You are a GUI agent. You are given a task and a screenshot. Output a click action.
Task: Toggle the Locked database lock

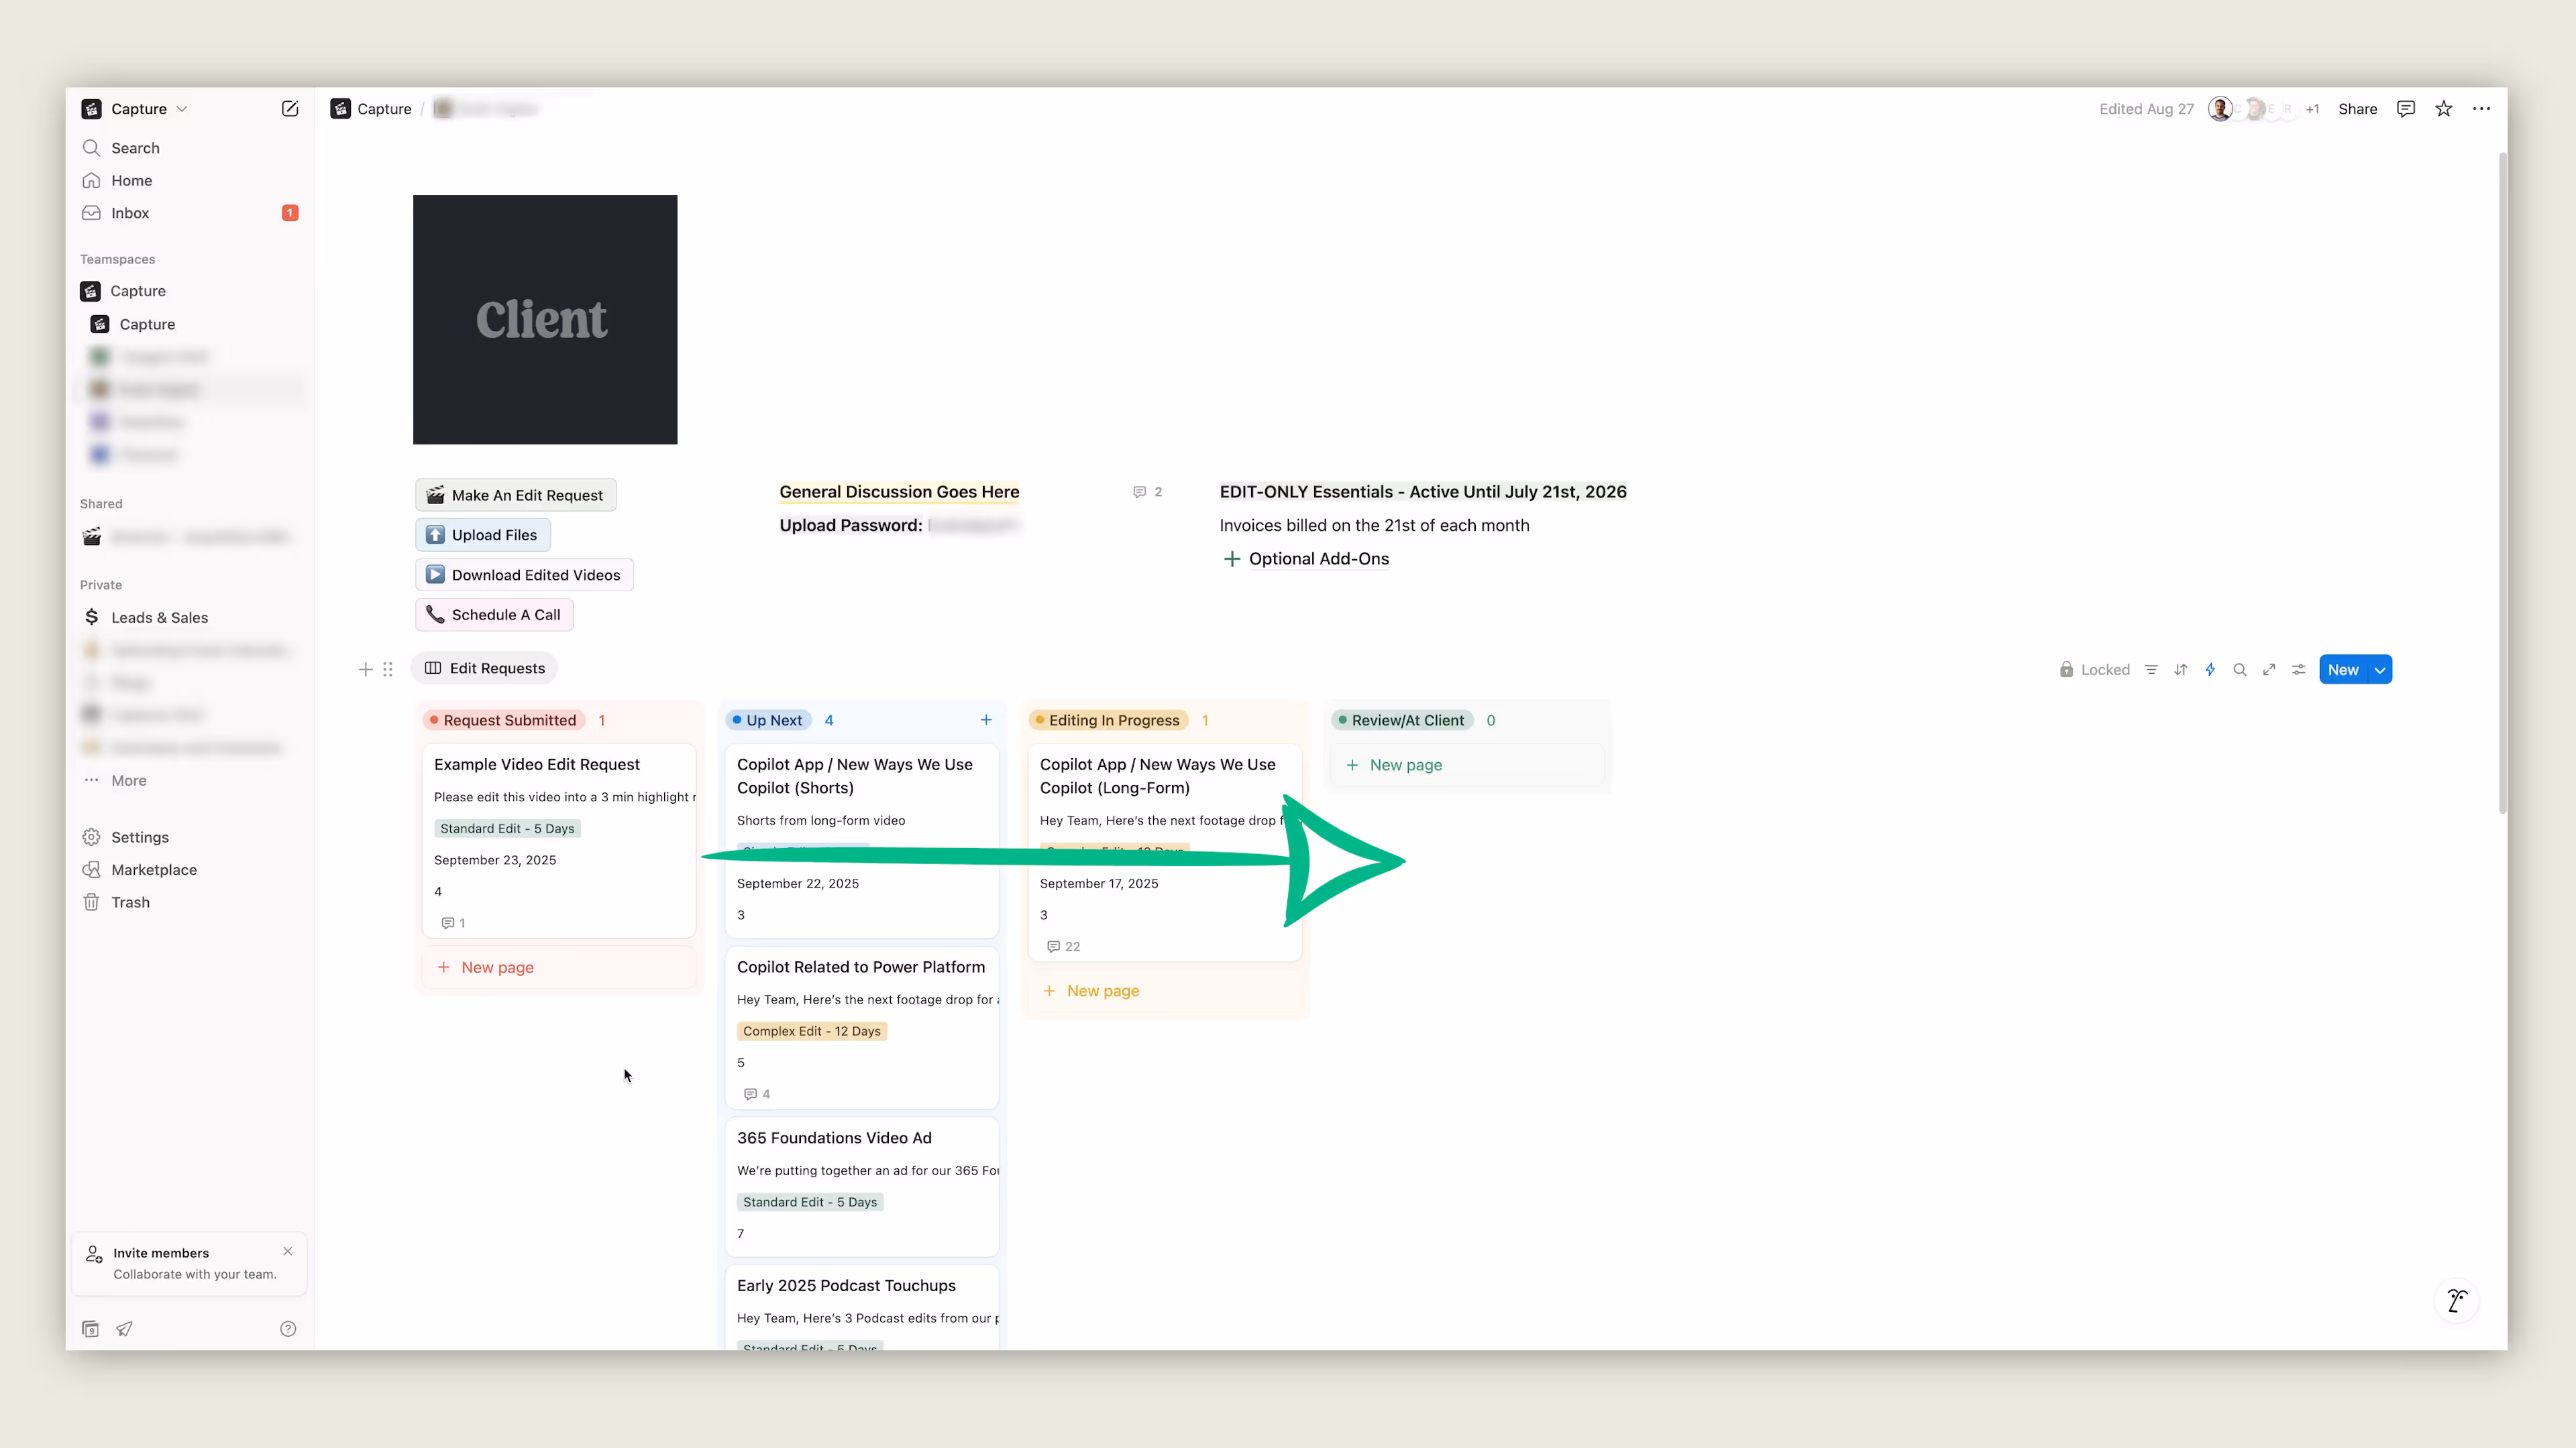[2094, 670]
